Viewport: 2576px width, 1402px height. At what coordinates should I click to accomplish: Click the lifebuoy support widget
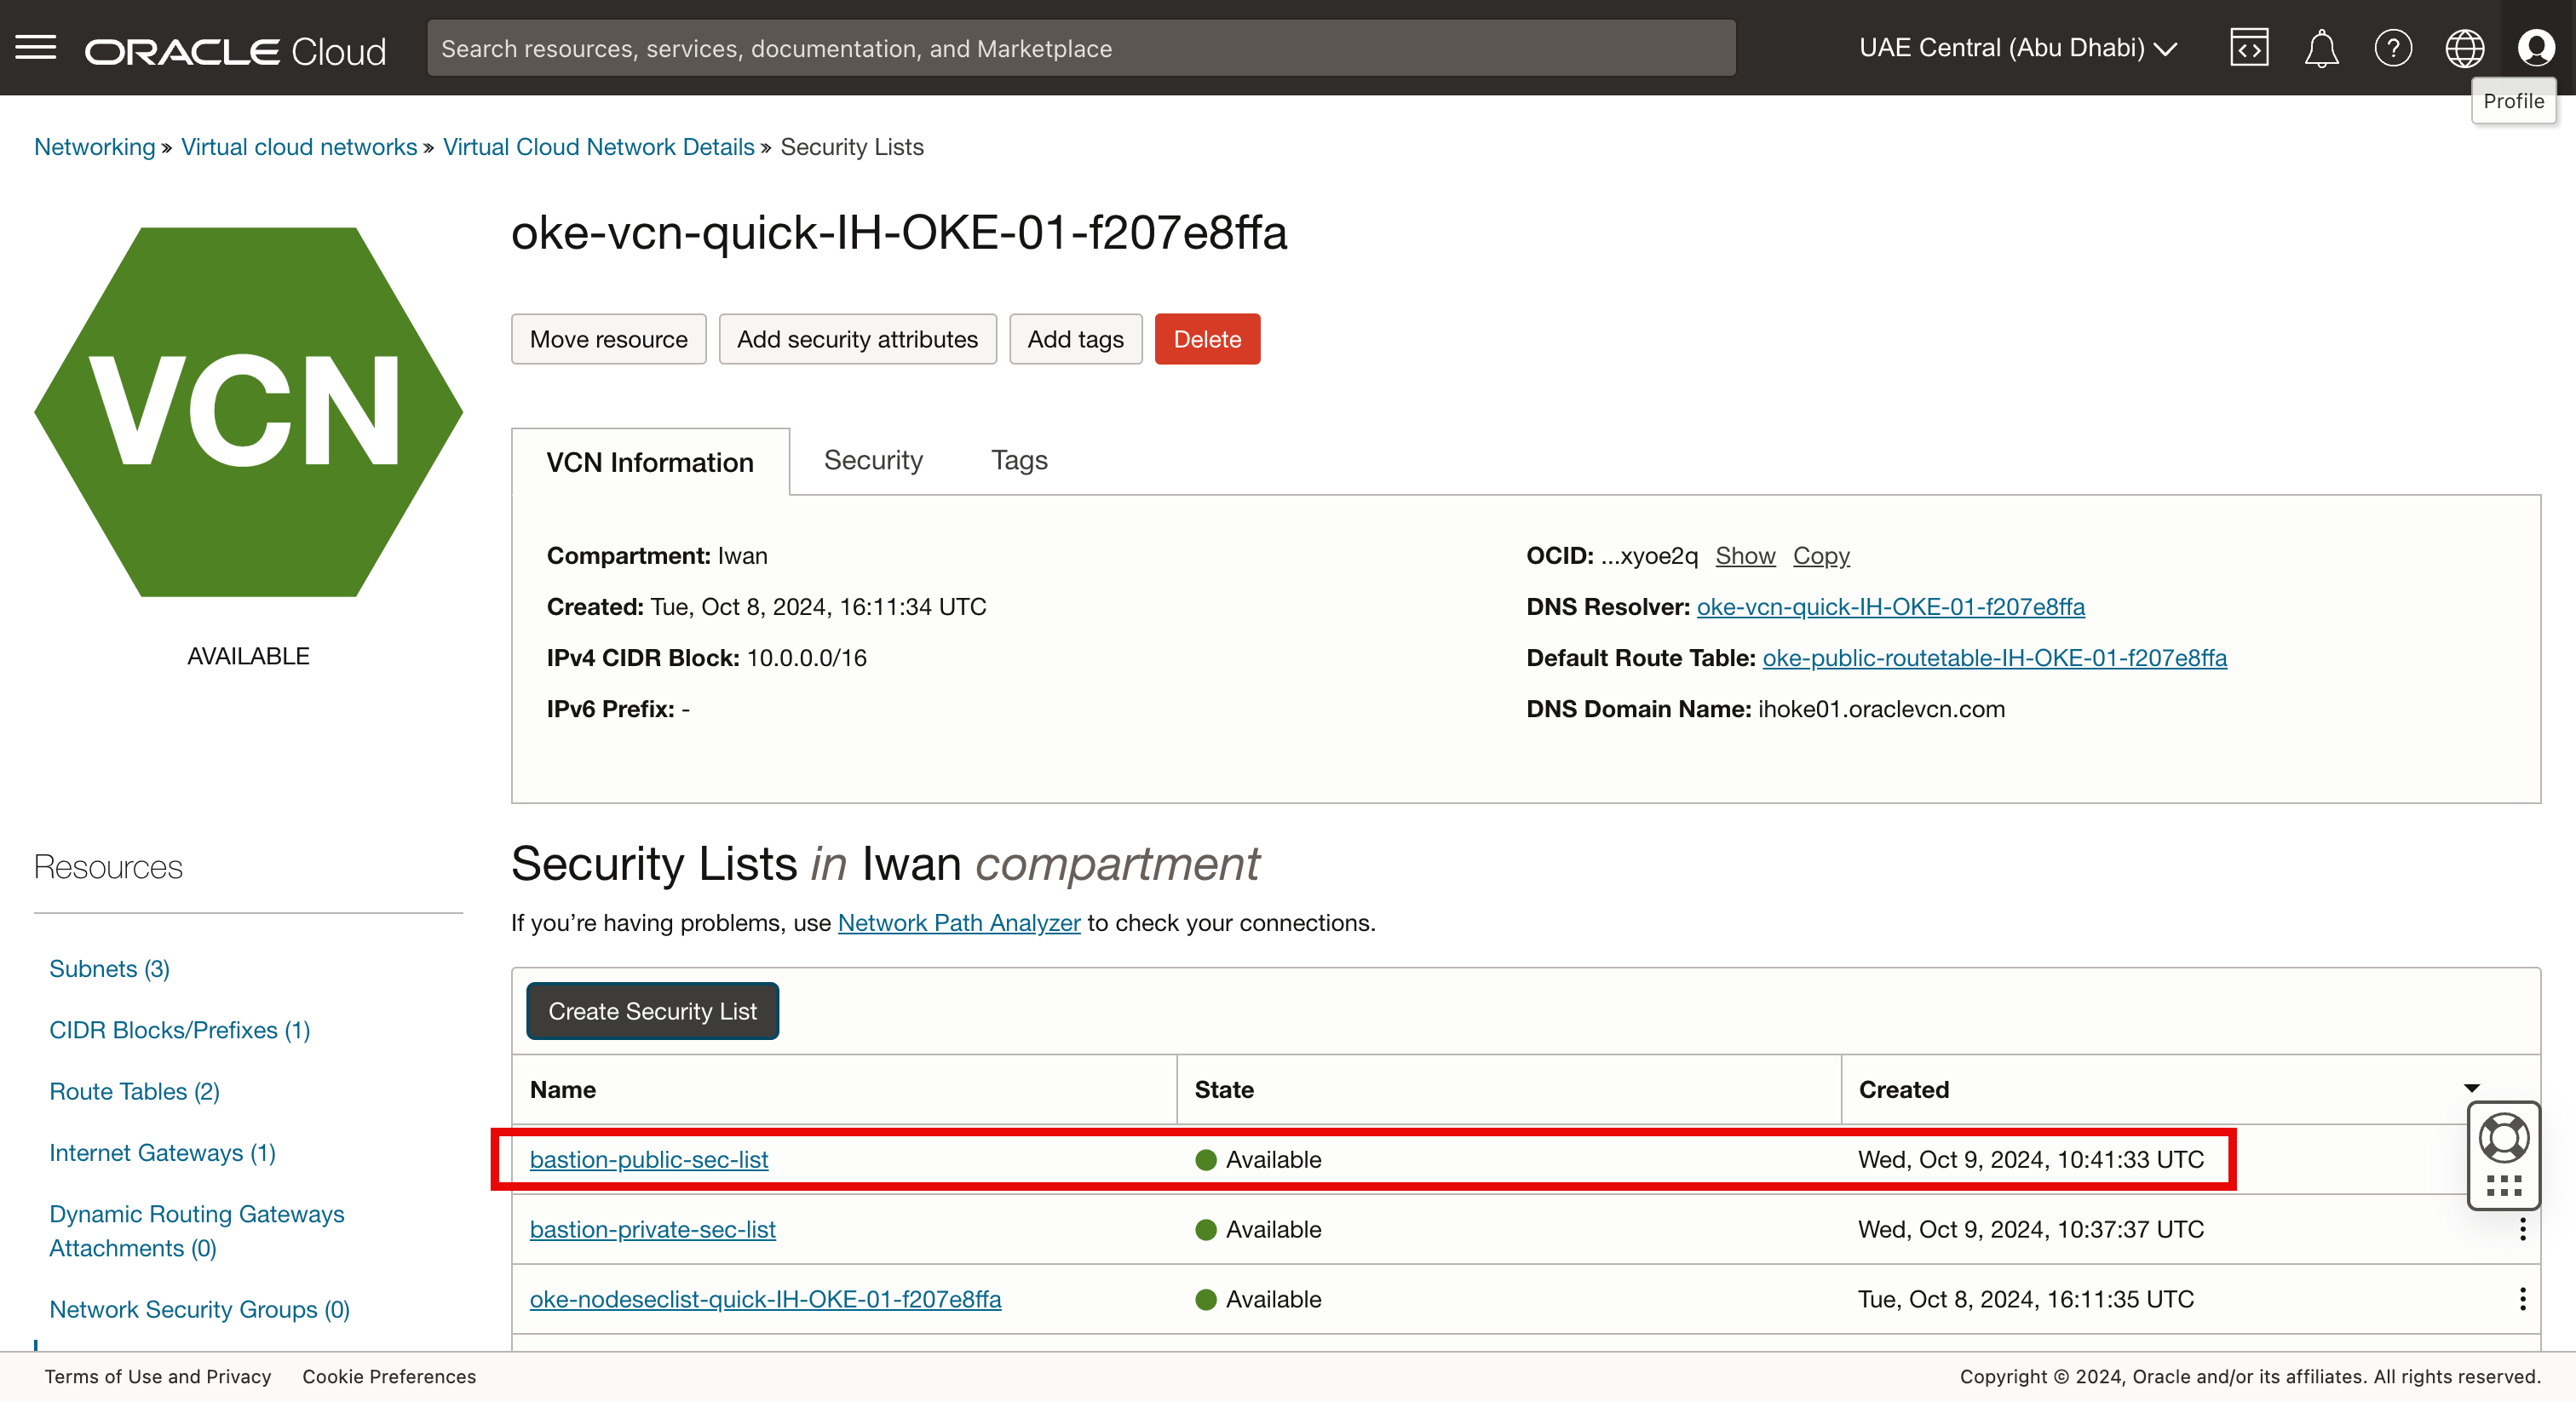click(2503, 1138)
